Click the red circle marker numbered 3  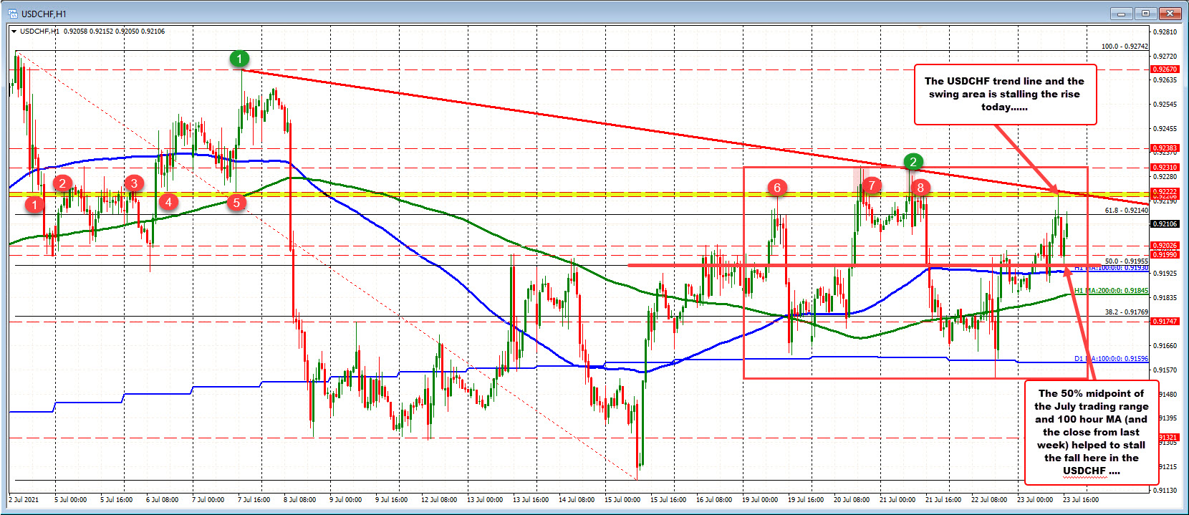click(134, 183)
